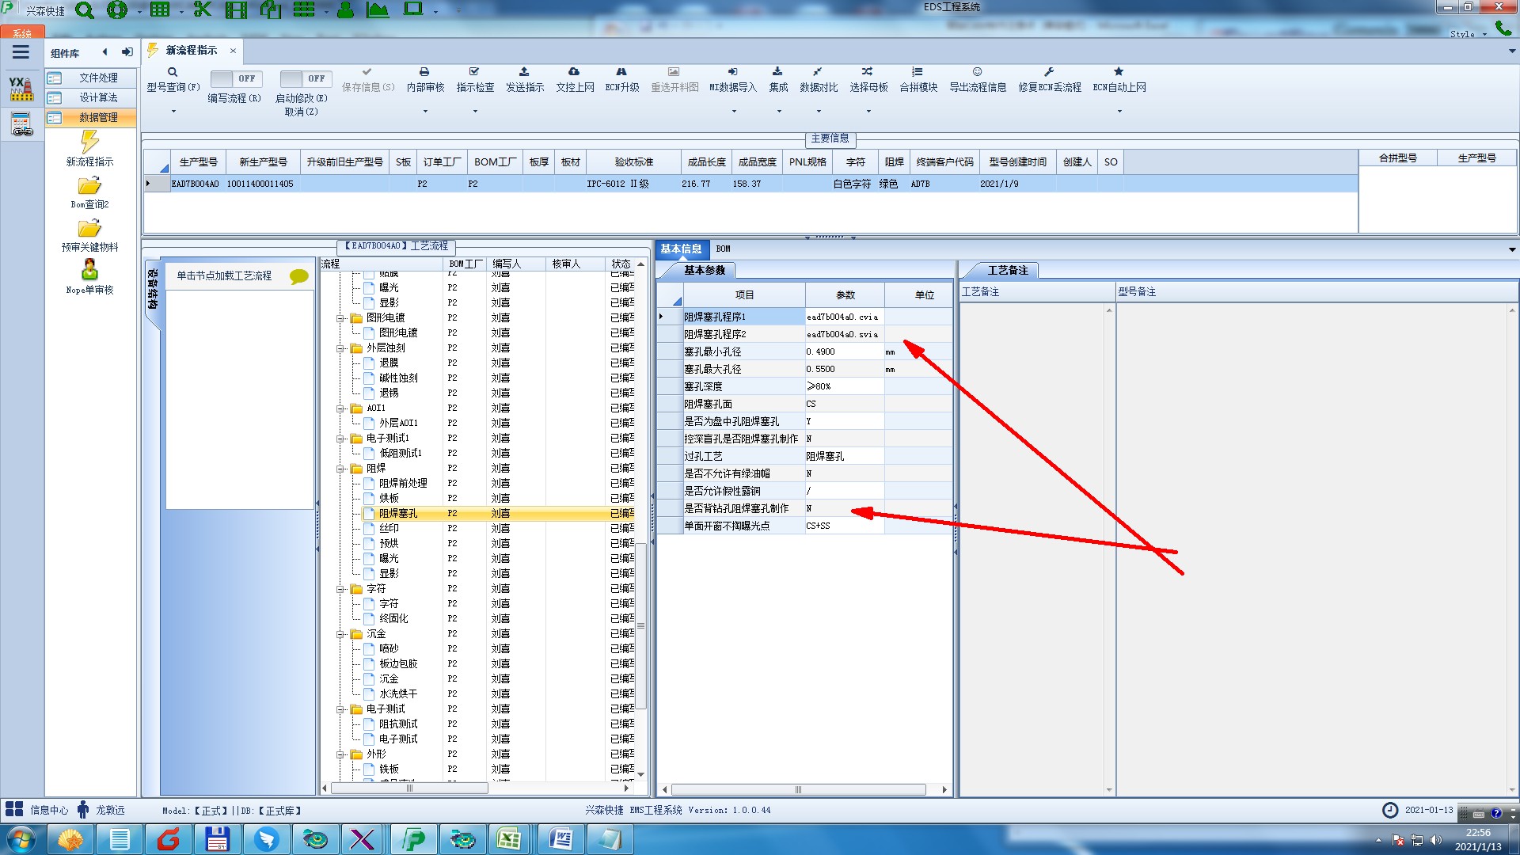Switch to the BOM tab

(x=723, y=249)
